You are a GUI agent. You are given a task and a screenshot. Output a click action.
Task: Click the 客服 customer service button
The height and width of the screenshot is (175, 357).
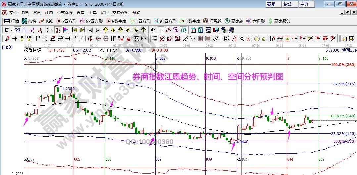pyautogui.click(x=273, y=4)
